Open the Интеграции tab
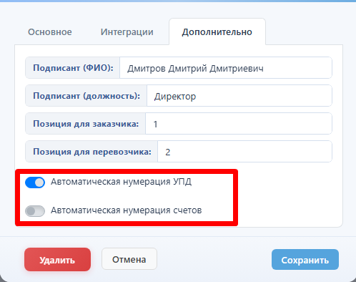This screenshot has height=282, width=356. 127,32
